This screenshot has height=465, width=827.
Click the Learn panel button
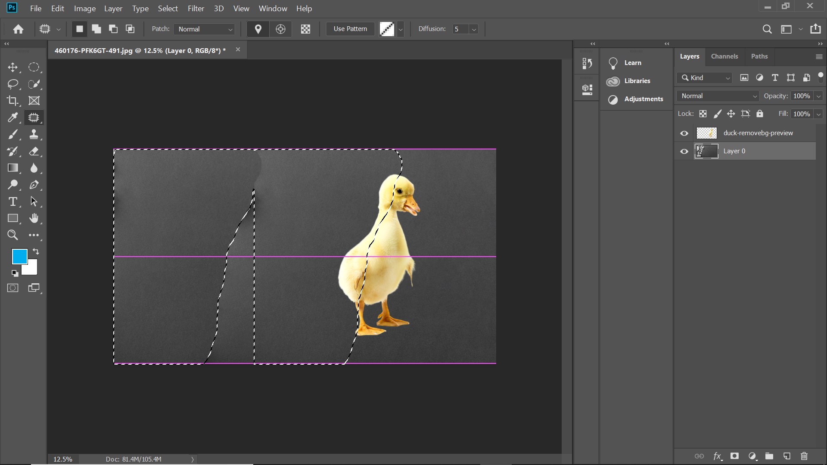632,62
